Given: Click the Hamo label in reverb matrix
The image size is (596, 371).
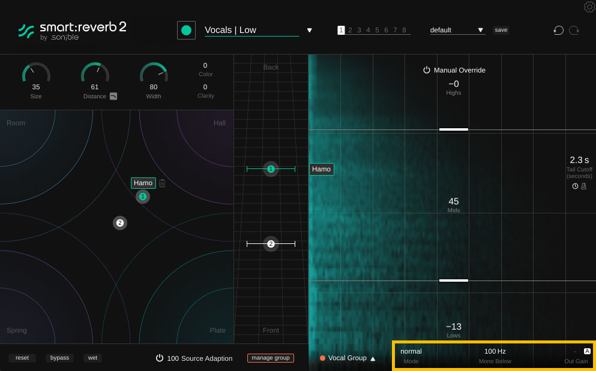Looking at the screenshot, I should [x=143, y=183].
